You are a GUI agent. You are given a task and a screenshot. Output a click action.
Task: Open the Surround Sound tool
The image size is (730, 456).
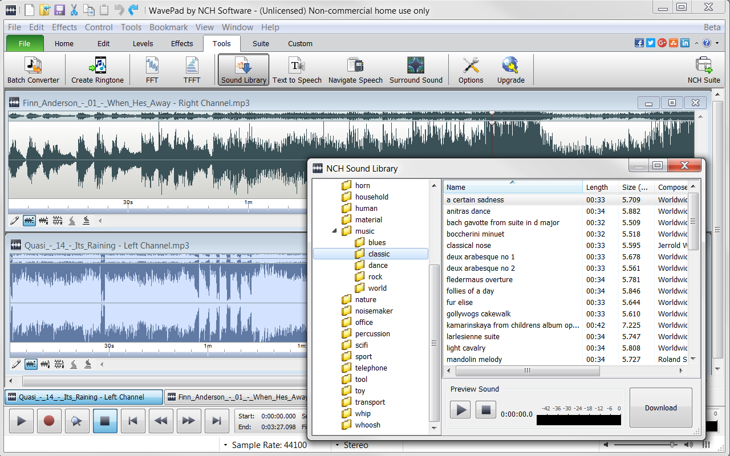(x=416, y=68)
